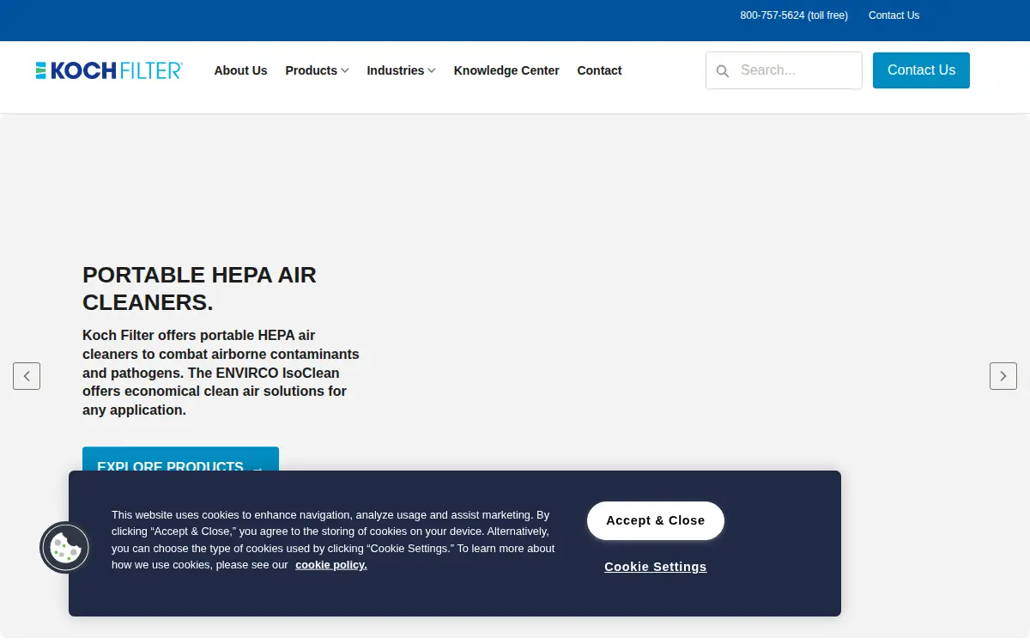Screen dimensions: 1030x644
Task: Click the ENVIRCO IsoClean description paragraph
Action: [221, 373]
